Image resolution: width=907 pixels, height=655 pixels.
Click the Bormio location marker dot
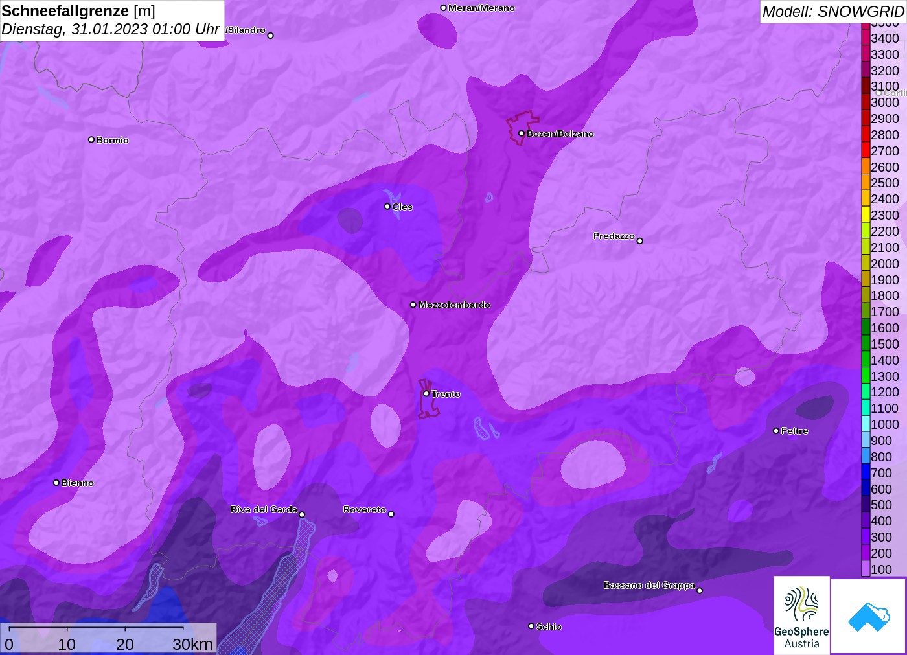click(91, 139)
